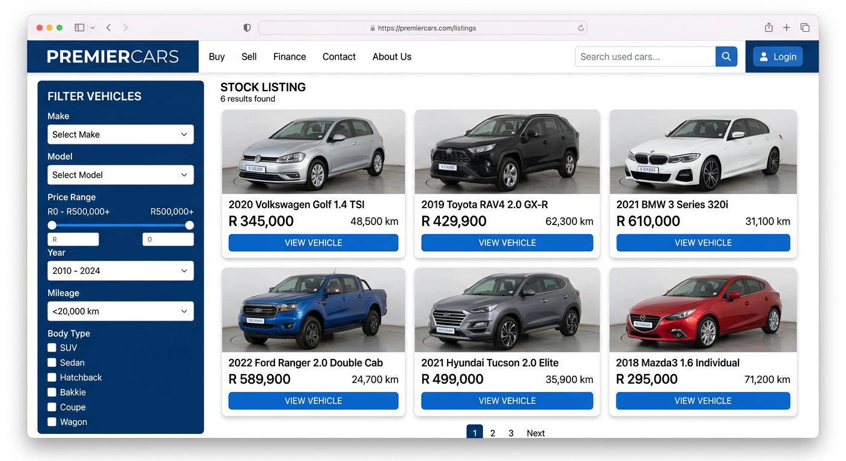Visit the About Us page

(392, 56)
